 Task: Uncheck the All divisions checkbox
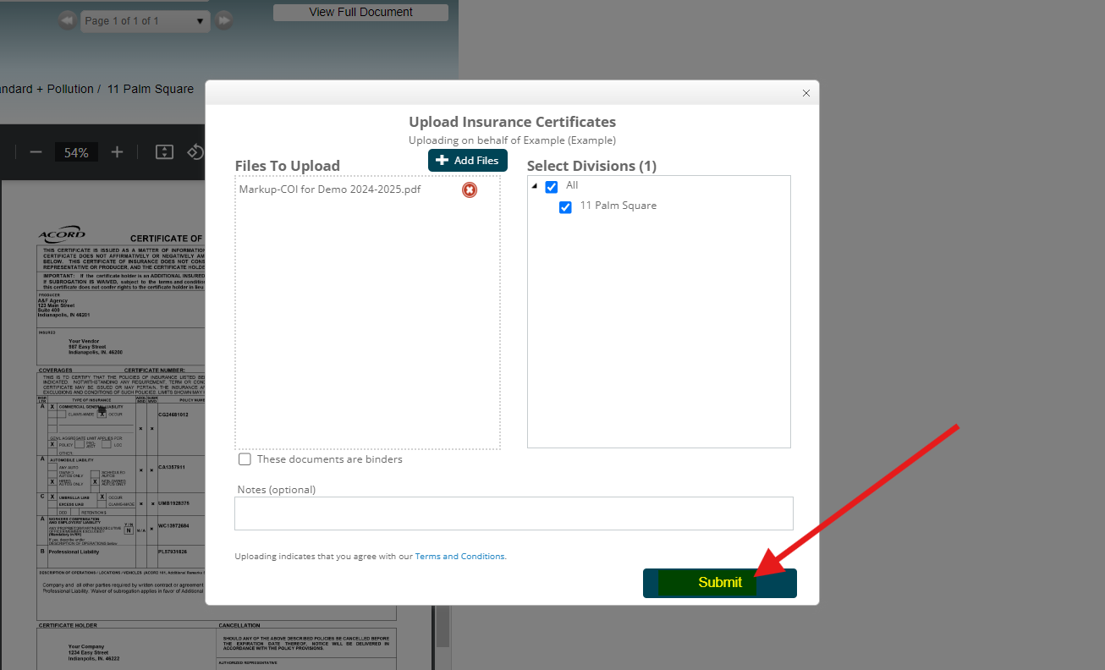coord(552,186)
